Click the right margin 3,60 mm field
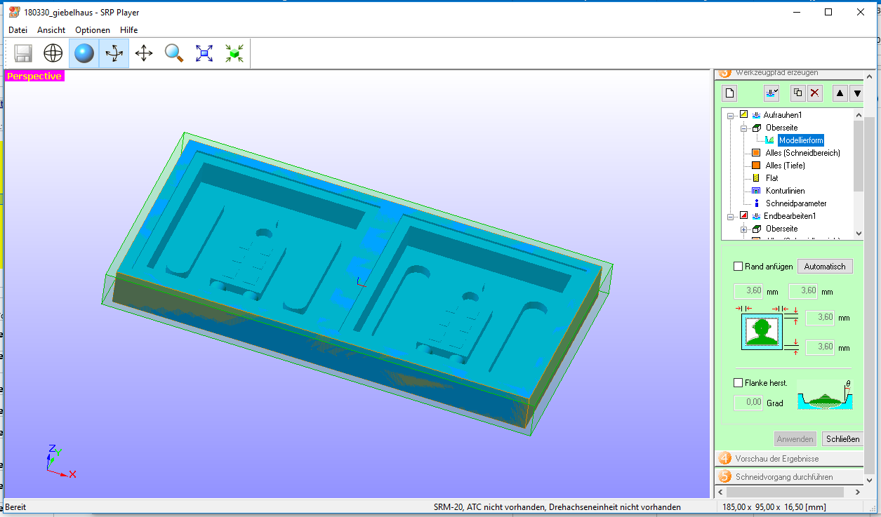Image resolution: width=881 pixels, height=517 pixels. (x=804, y=290)
